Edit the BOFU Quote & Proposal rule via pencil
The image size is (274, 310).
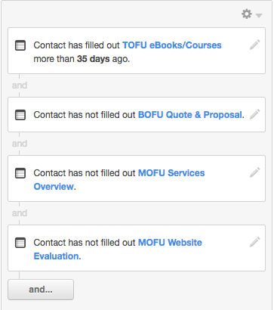click(255, 114)
